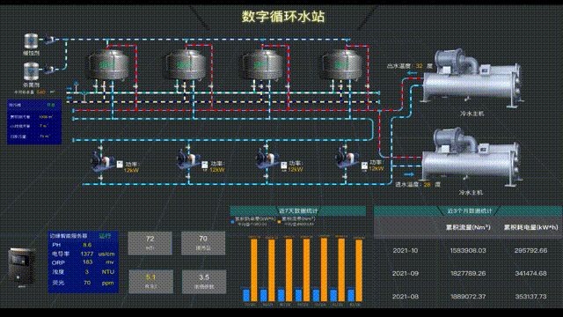Click the 数字循环水站 title
The image size is (563, 317).
click(x=283, y=17)
